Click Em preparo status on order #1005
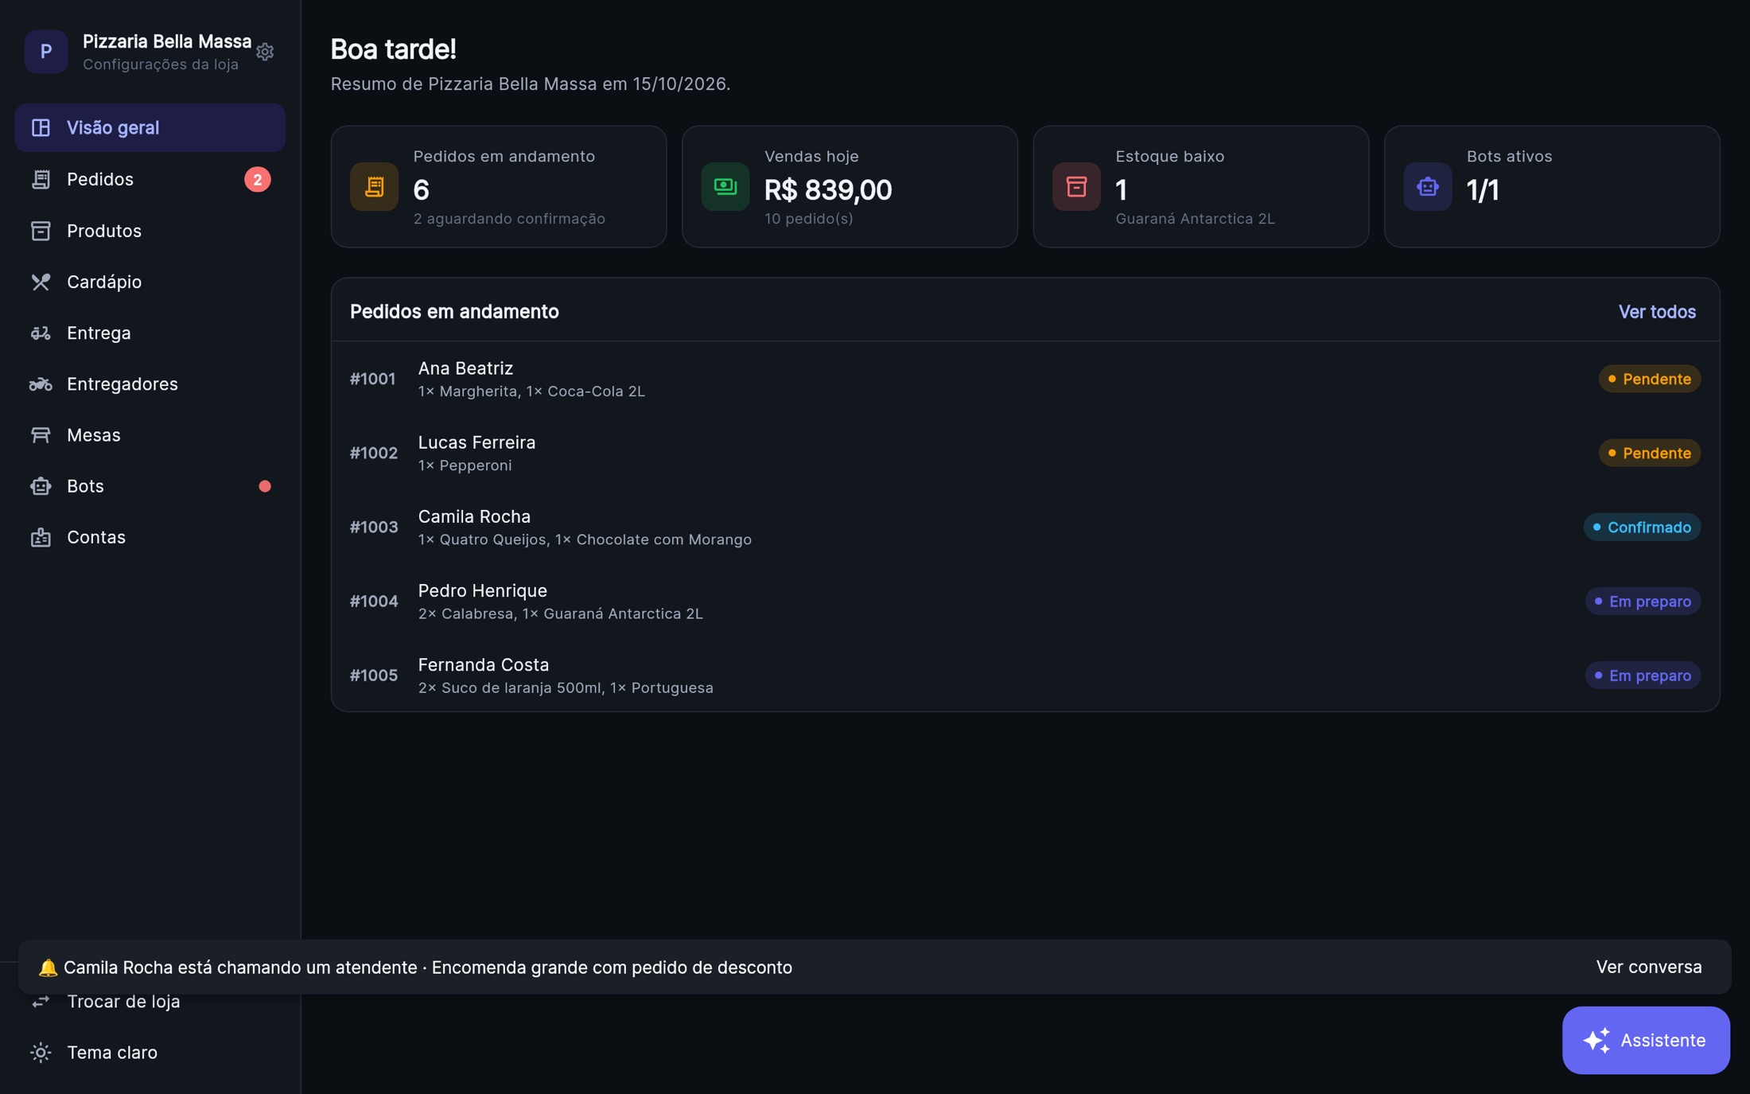Screen dimensions: 1750x1094 tap(1643, 675)
